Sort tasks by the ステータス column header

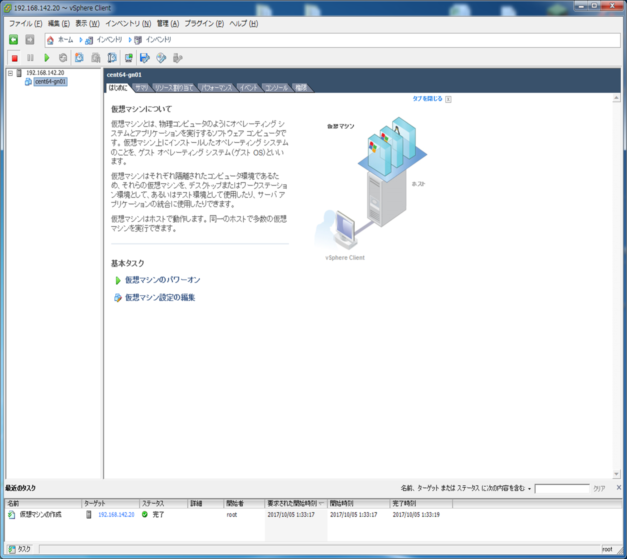(x=163, y=503)
